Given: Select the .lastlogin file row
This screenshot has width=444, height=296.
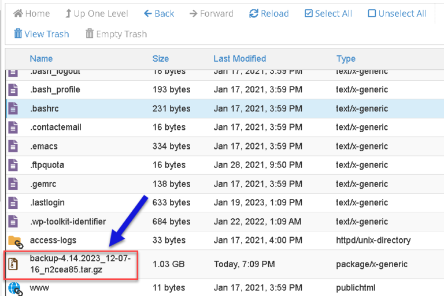Looking at the screenshot, I should [225, 203].
